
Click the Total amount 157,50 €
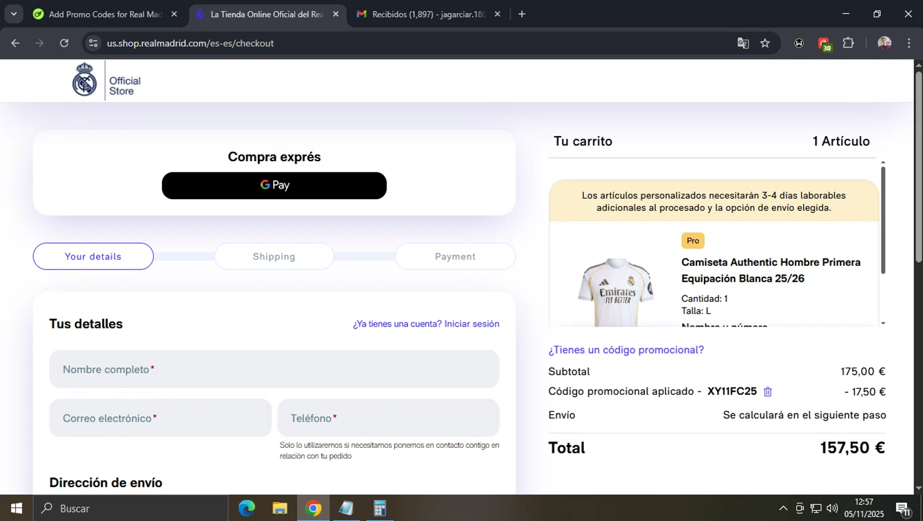coord(852,448)
